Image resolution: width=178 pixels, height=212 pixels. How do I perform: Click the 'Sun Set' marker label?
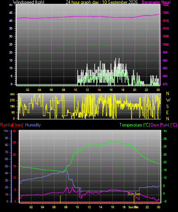pos(134,194)
